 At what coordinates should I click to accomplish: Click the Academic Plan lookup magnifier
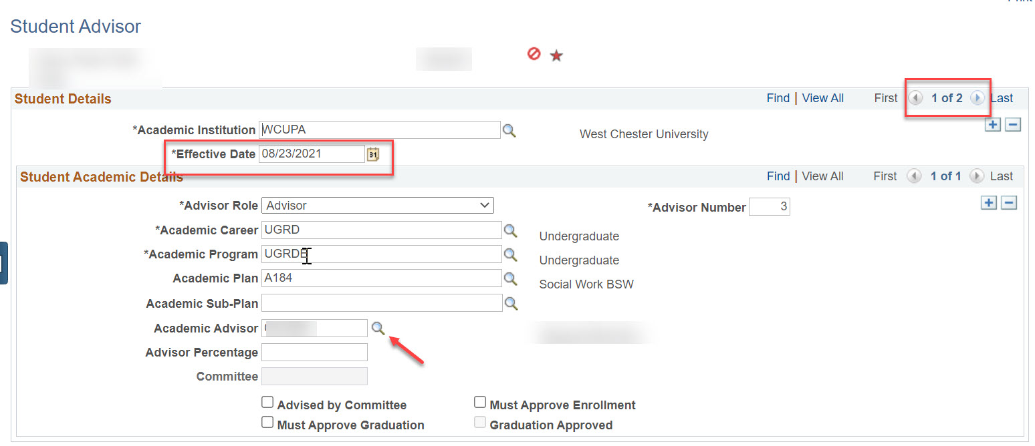tap(511, 278)
